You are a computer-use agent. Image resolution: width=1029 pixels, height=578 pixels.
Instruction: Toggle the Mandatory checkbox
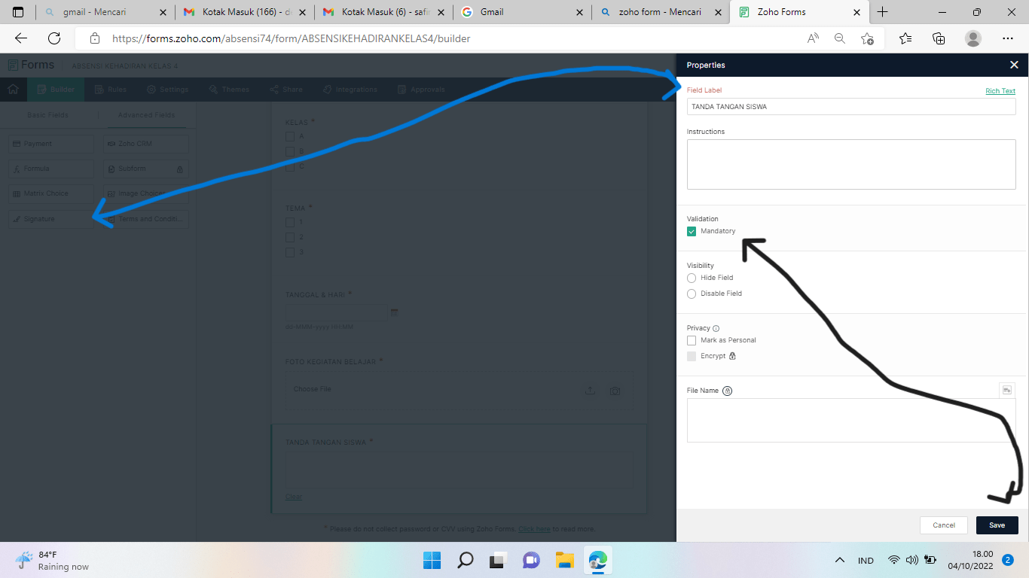point(692,232)
